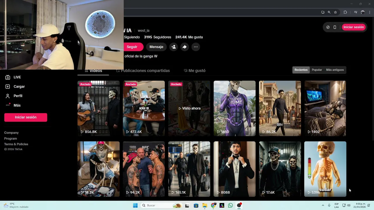The width and height of the screenshot is (374, 210).
Task: Click the sidebar Iniciar sesión button
Action: click(x=26, y=117)
